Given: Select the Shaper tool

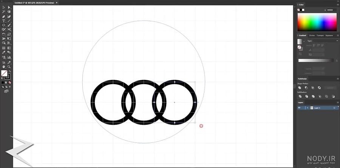Looking at the screenshot, I should (4, 29).
